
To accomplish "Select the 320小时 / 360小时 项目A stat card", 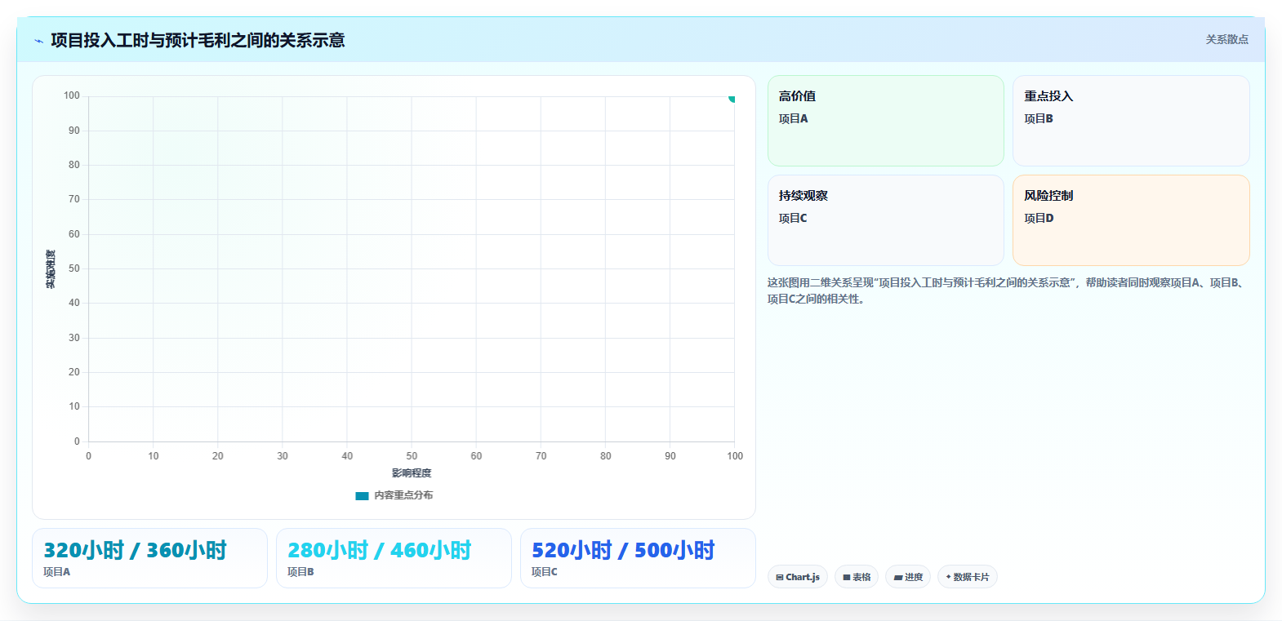I will [x=149, y=558].
